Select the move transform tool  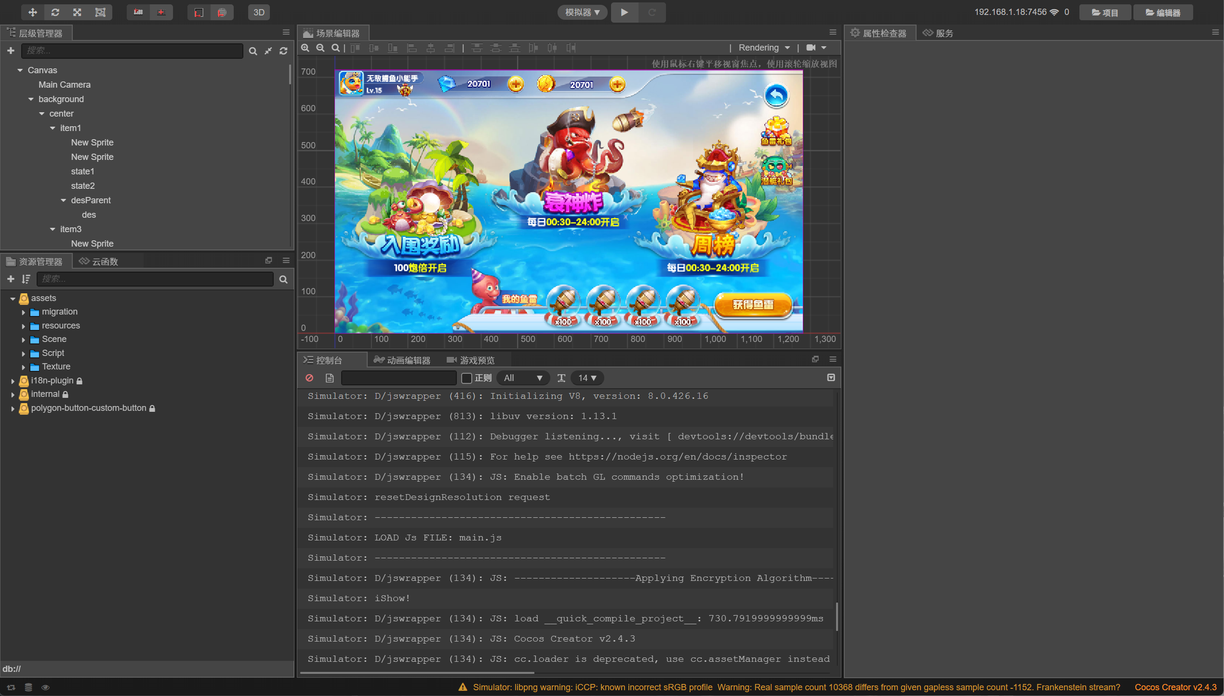(x=32, y=12)
